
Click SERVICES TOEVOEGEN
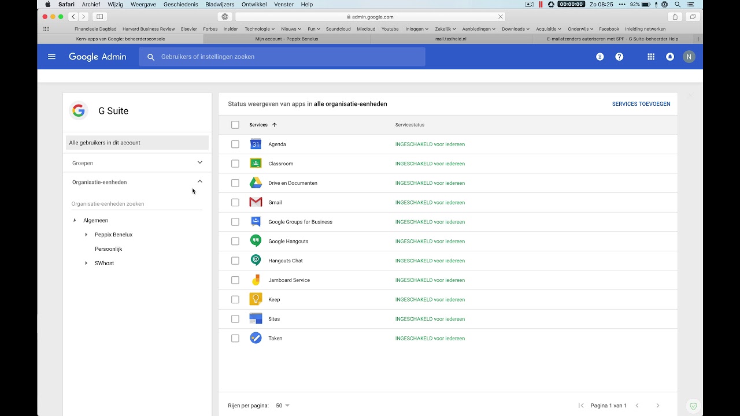click(x=641, y=104)
